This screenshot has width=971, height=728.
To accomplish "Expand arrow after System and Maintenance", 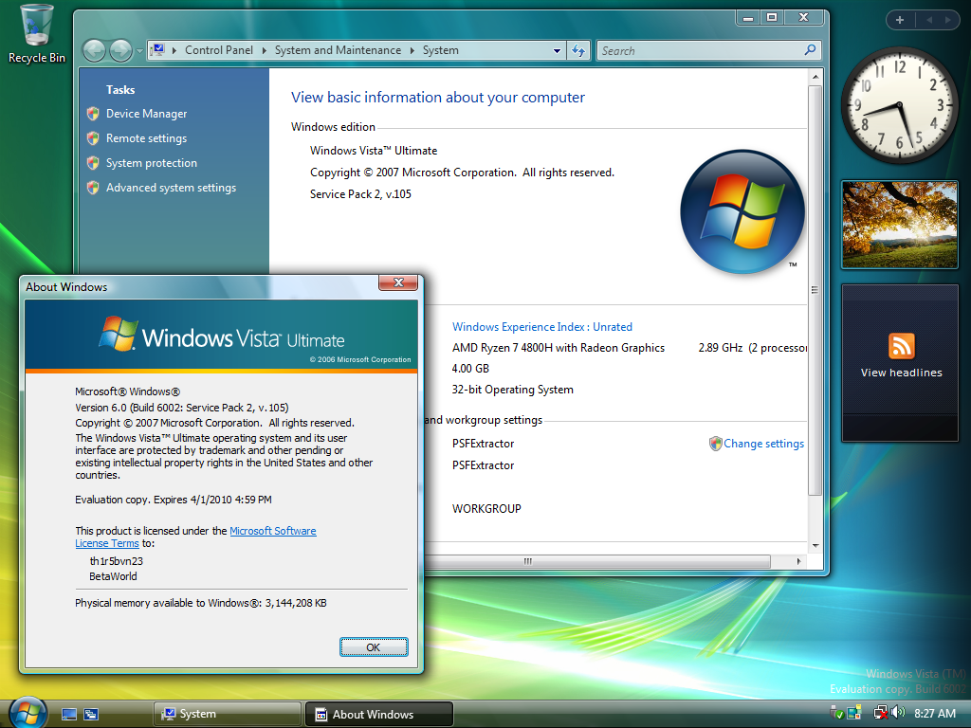I will coord(412,50).
